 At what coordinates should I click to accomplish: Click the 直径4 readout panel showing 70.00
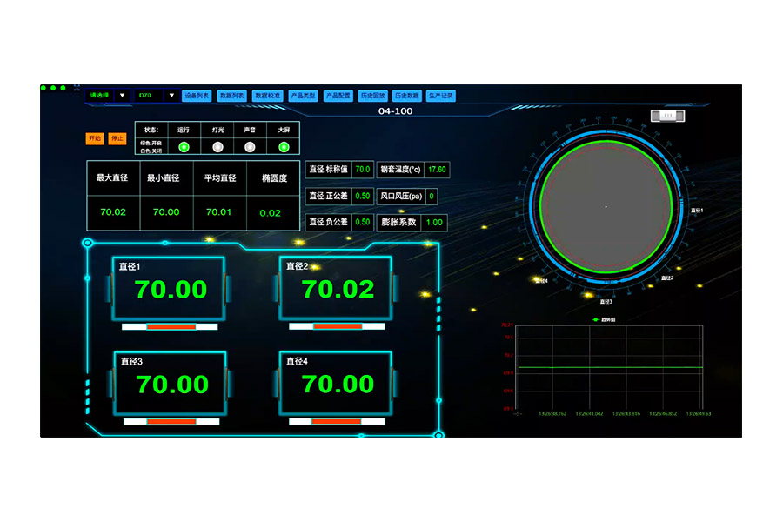click(x=336, y=383)
